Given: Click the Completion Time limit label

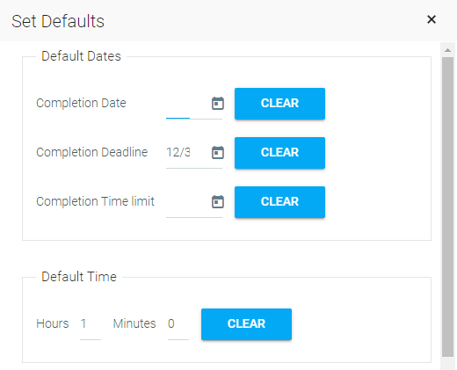Looking at the screenshot, I should 95,201.
